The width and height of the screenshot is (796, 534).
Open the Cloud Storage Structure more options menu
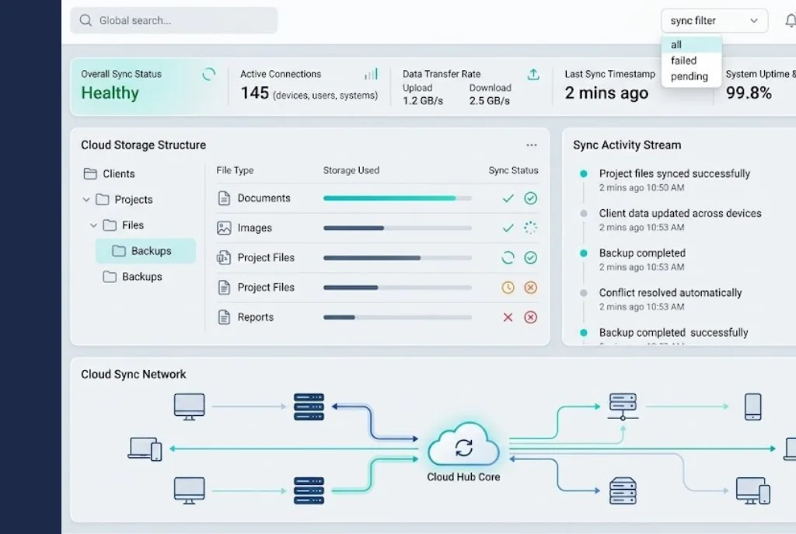click(532, 145)
